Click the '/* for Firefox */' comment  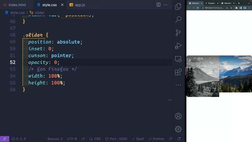[52, 69]
